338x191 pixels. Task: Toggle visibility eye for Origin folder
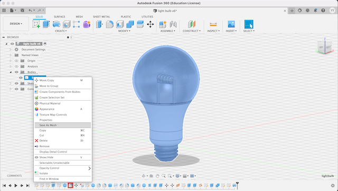pos(16,61)
